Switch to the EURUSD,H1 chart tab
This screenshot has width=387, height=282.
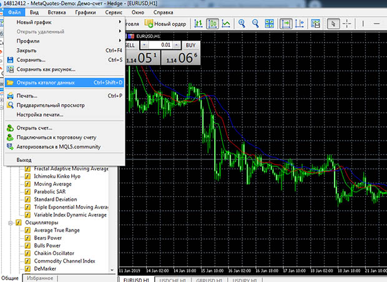click(136, 279)
